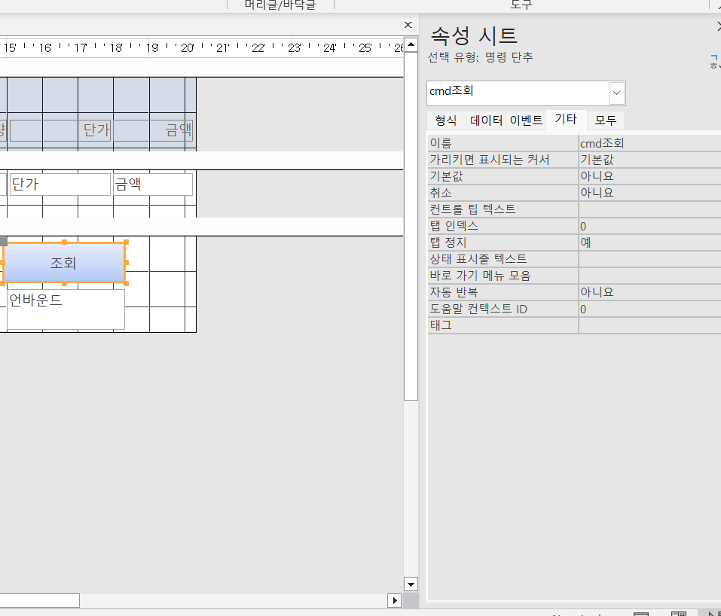Click the vertical scrollbar up arrow
This screenshot has width=721, height=616.
[411, 44]
